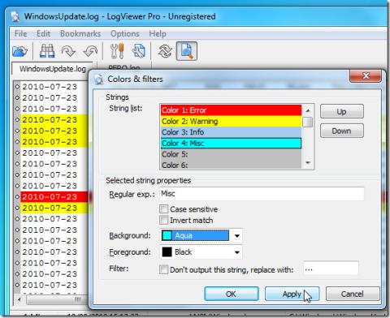
Task: Click the Cancel button
Action: point(353,294)
